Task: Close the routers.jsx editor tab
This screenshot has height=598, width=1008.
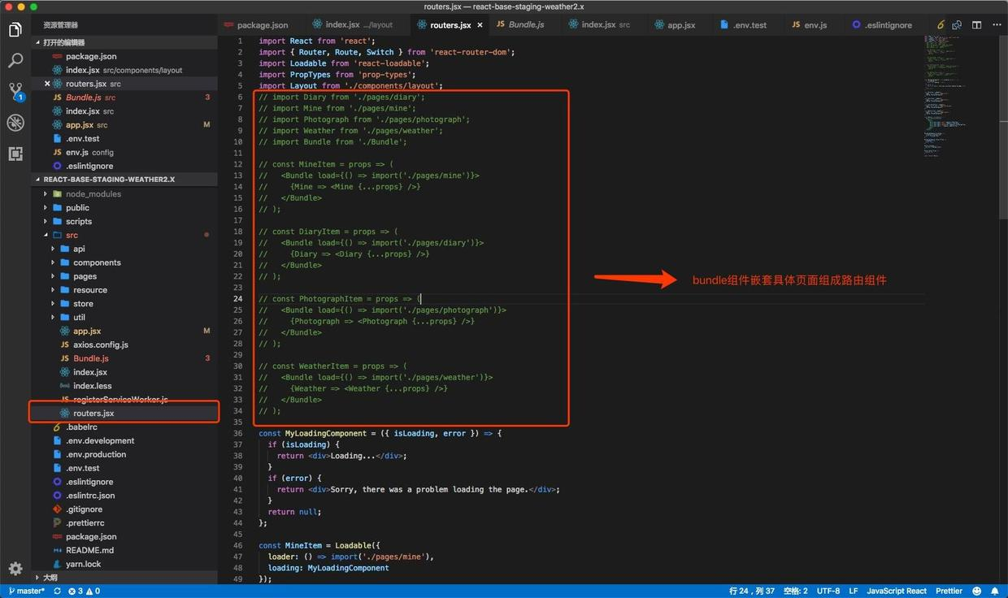Action: point(480,25)
